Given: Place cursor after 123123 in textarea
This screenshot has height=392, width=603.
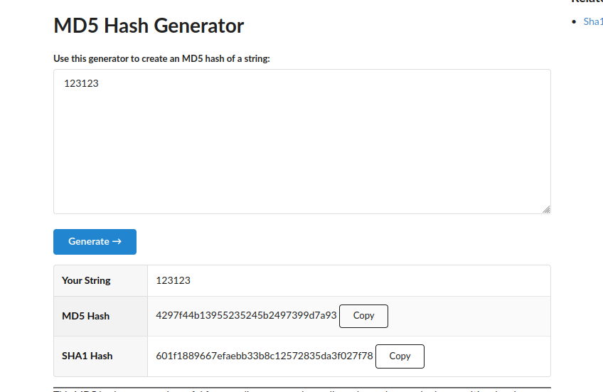Looking at the screenshot, I should (100, 83).
